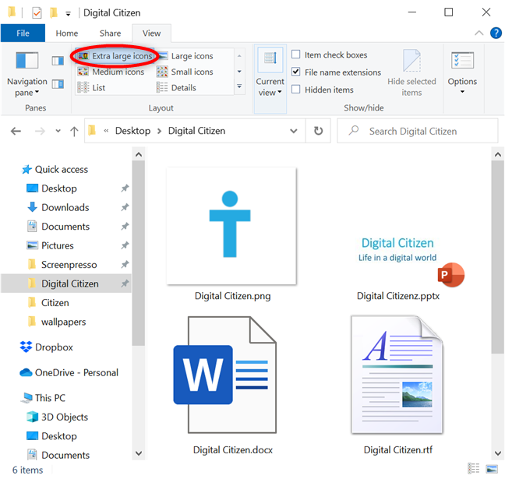
Task: Move layout gallery down one row
Action: click(x=239, y=72)
